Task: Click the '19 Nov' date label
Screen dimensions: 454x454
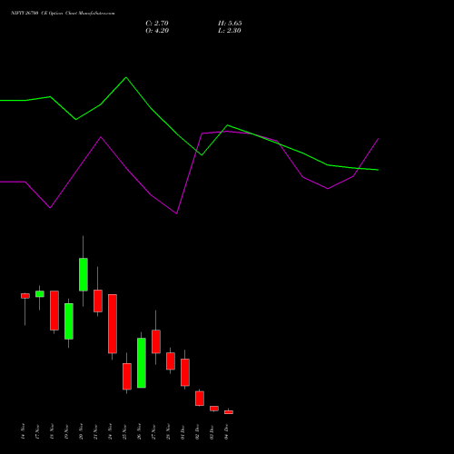Action: (67, 431)
